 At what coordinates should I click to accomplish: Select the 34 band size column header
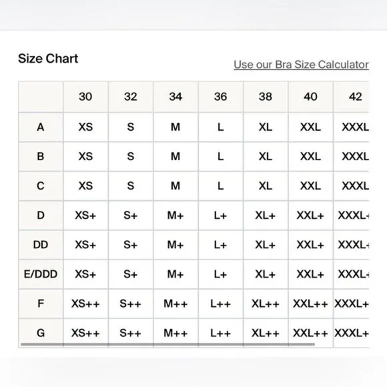[175, 97]
